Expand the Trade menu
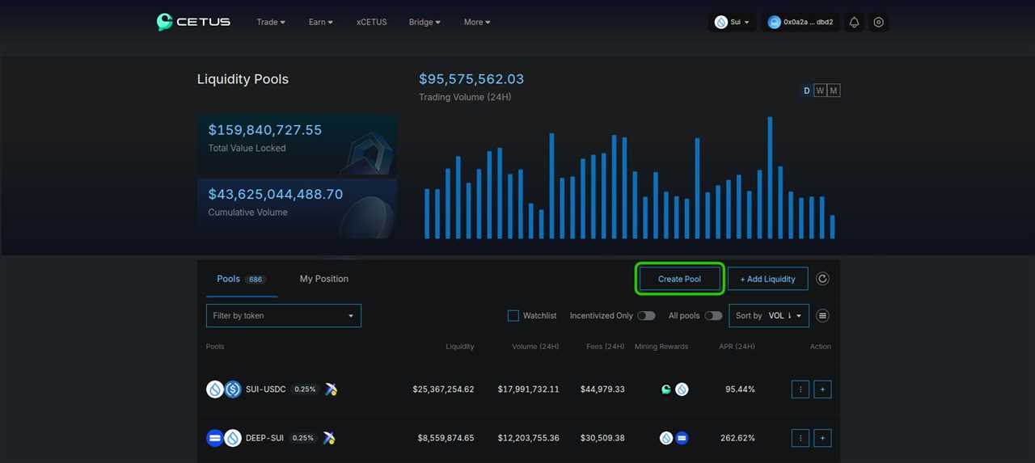1035x463 pixels. pyautogui.click(x=271, y=23)
